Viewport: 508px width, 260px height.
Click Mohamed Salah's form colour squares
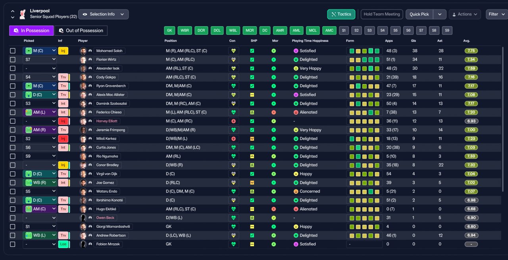coord(364,51)
